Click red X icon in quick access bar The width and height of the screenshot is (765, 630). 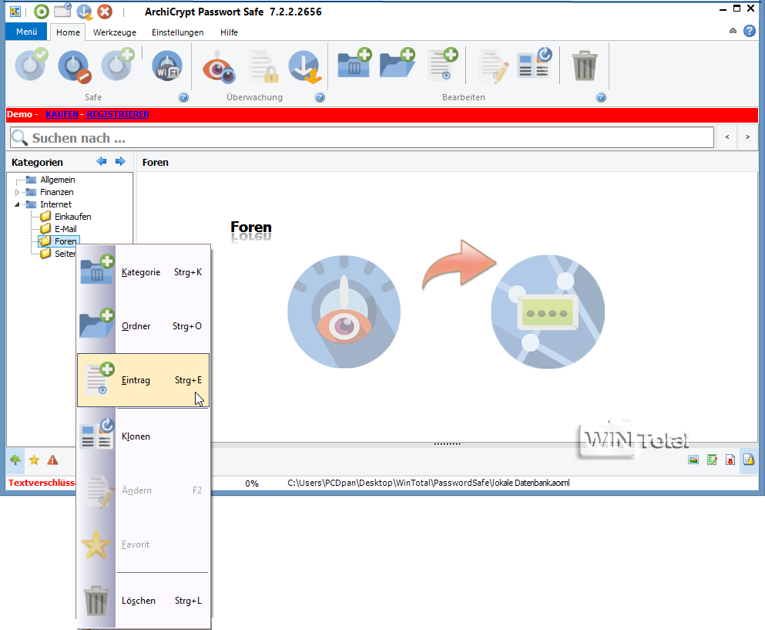[x=105, y=12]
